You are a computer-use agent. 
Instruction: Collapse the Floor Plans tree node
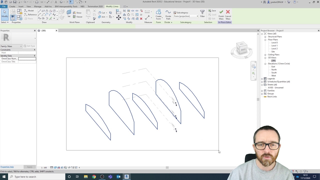coord(265,40)
